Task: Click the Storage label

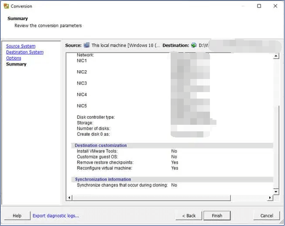Action: [85, 123]
